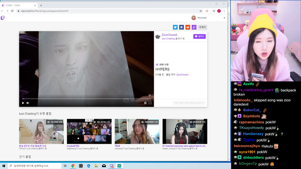Close the HYPERS - Twitch tab

(x=35, y=5)
